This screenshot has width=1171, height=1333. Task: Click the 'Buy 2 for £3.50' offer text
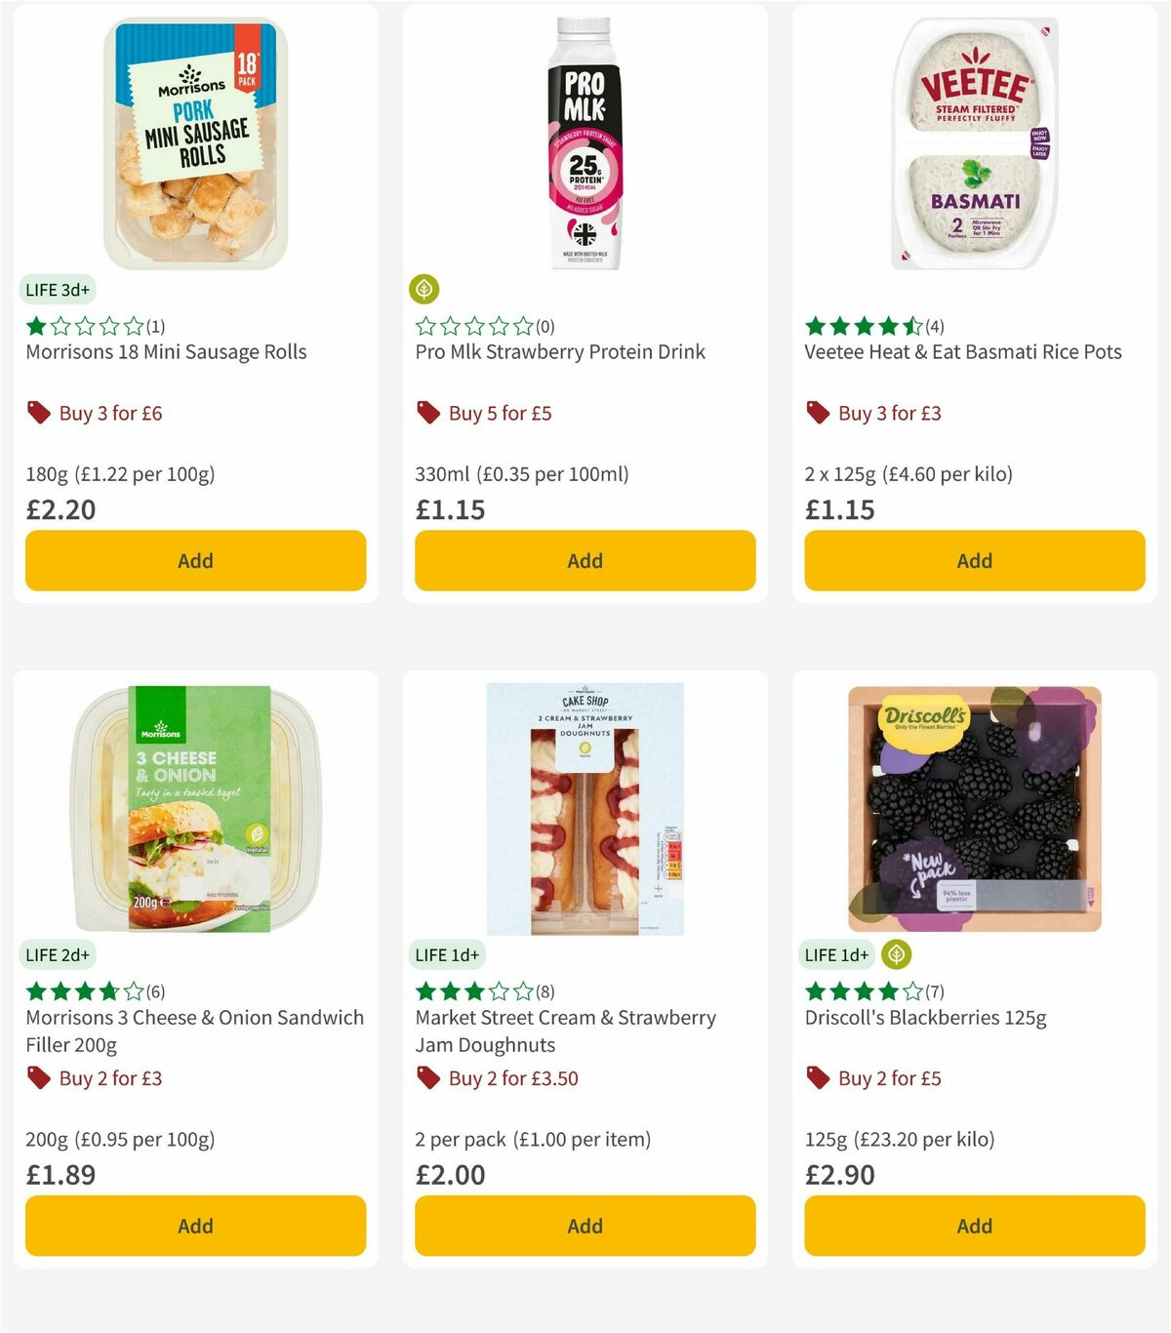coord(511,1078)
